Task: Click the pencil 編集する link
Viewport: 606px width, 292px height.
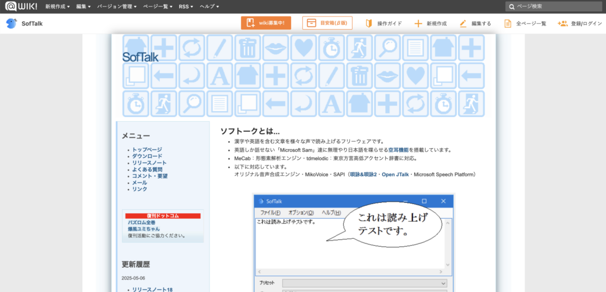Action: 475,24
